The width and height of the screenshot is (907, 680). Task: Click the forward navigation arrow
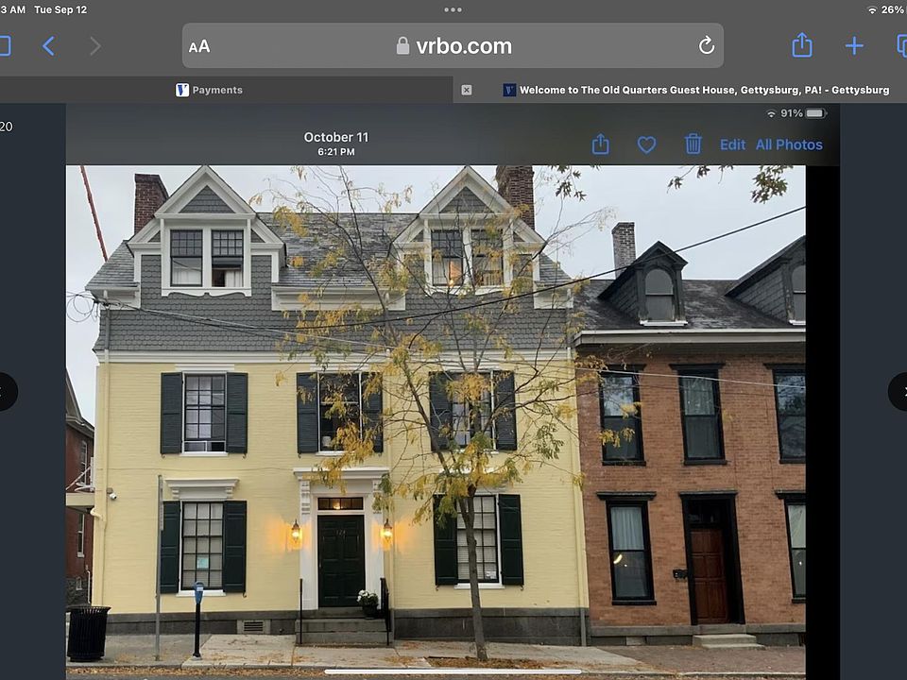point(95,45)
